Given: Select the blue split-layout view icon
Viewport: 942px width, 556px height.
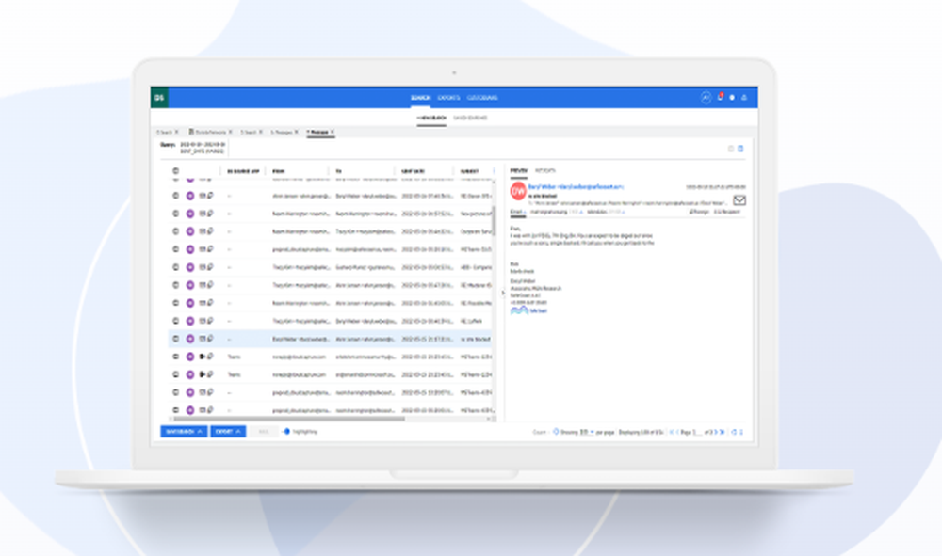Looking at the screenshot, I should [x=740, y=149].
